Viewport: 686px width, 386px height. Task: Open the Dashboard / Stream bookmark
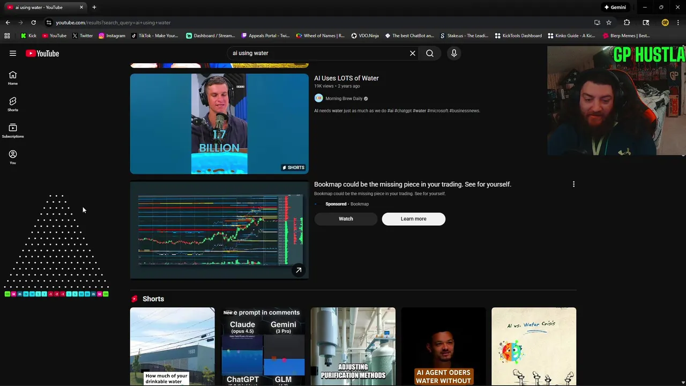211,36
